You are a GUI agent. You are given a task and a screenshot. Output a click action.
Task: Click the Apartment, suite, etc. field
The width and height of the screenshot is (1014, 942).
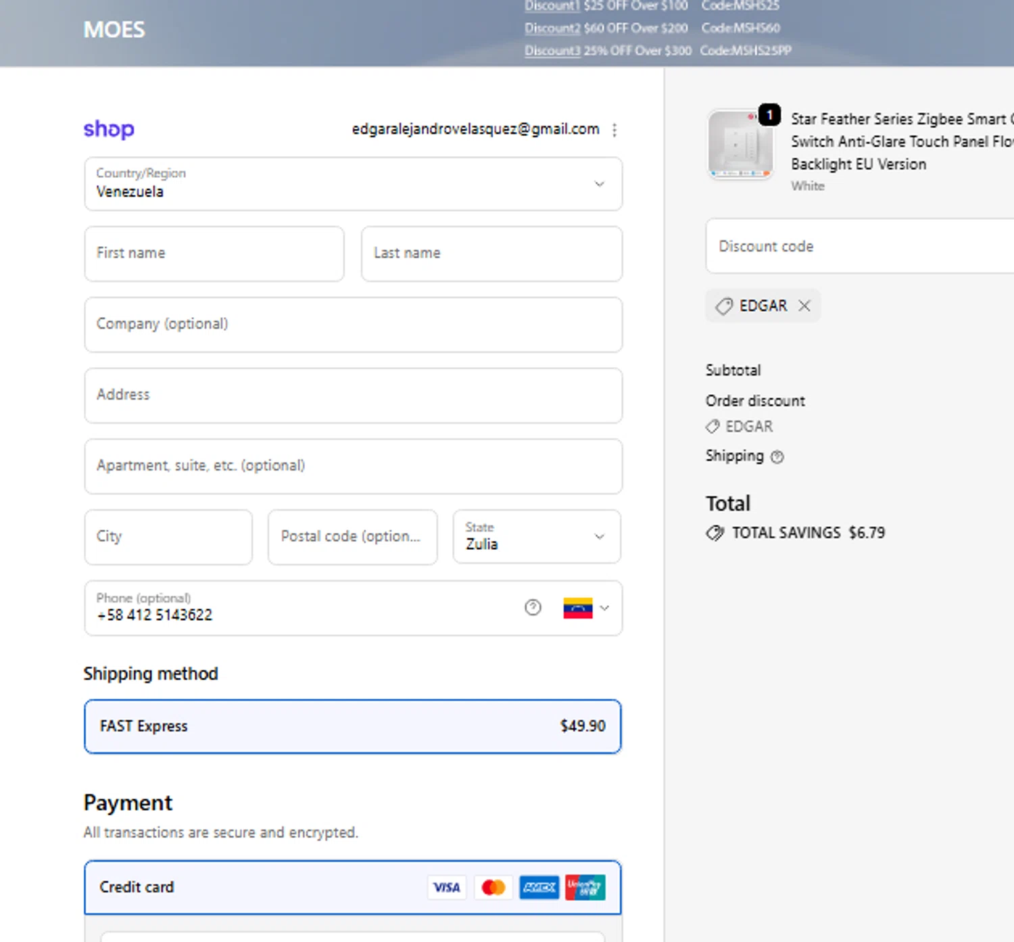click(353, 467)
